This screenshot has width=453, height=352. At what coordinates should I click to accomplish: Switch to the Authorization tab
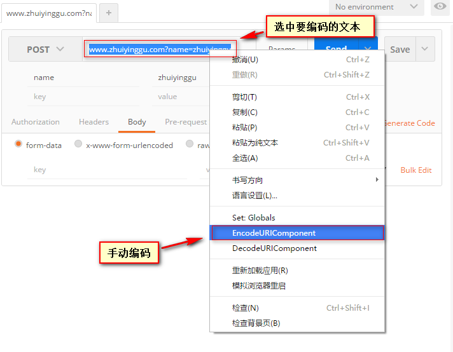click(x=36, y=122)
